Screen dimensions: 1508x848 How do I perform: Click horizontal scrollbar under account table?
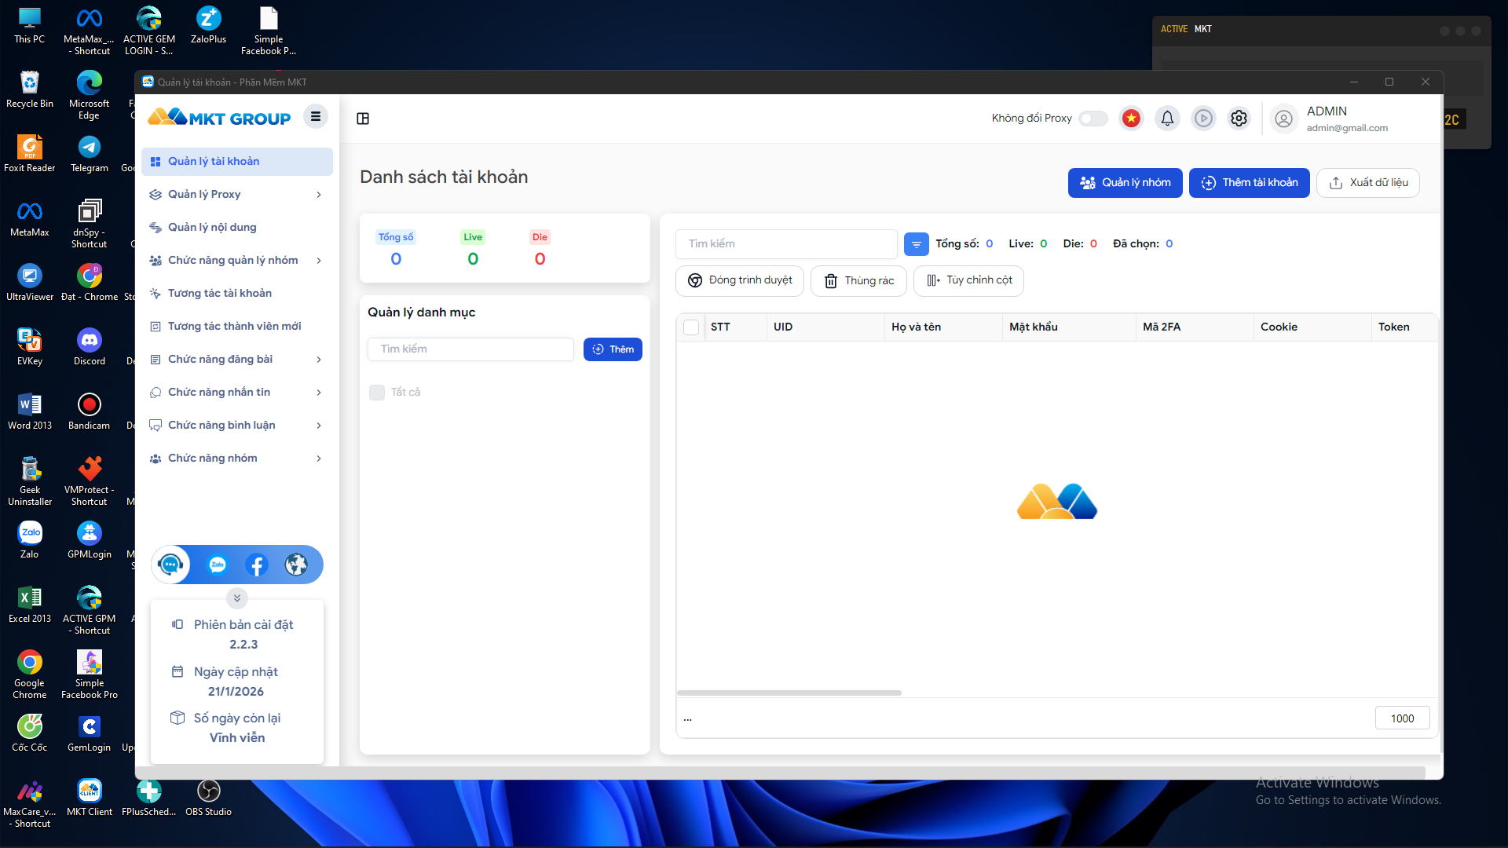[x=789, y=693]
